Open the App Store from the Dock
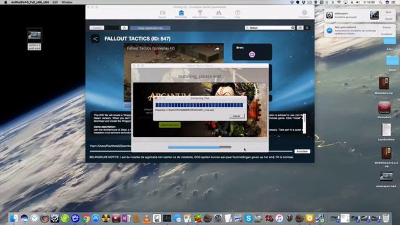This screenshot has height=225, width=400. tap(96, 218)
